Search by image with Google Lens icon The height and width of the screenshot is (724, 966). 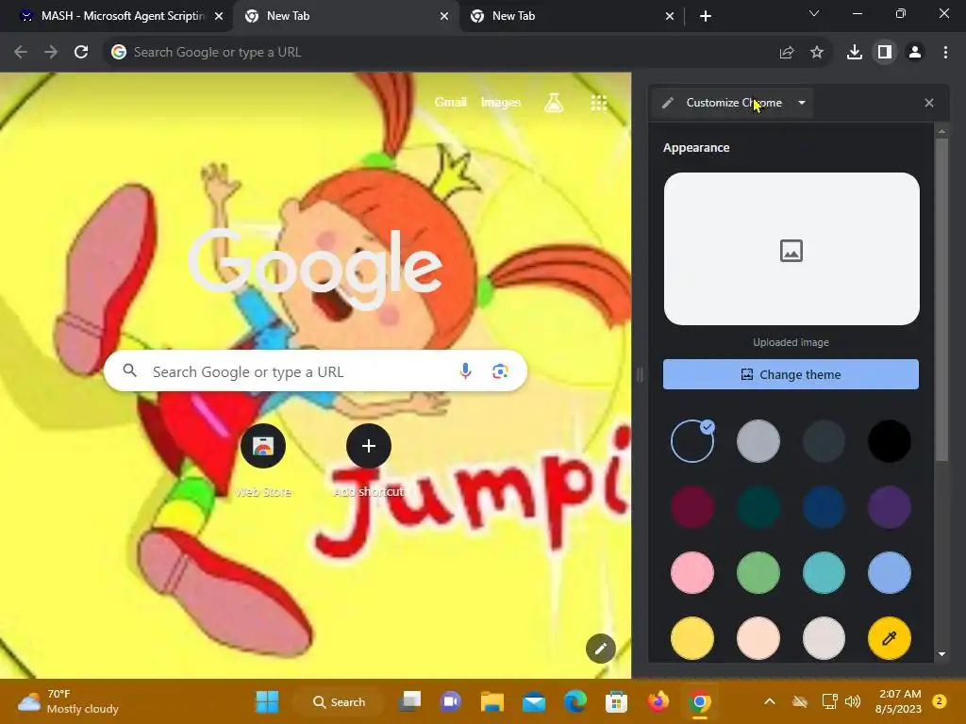(500, 371)
